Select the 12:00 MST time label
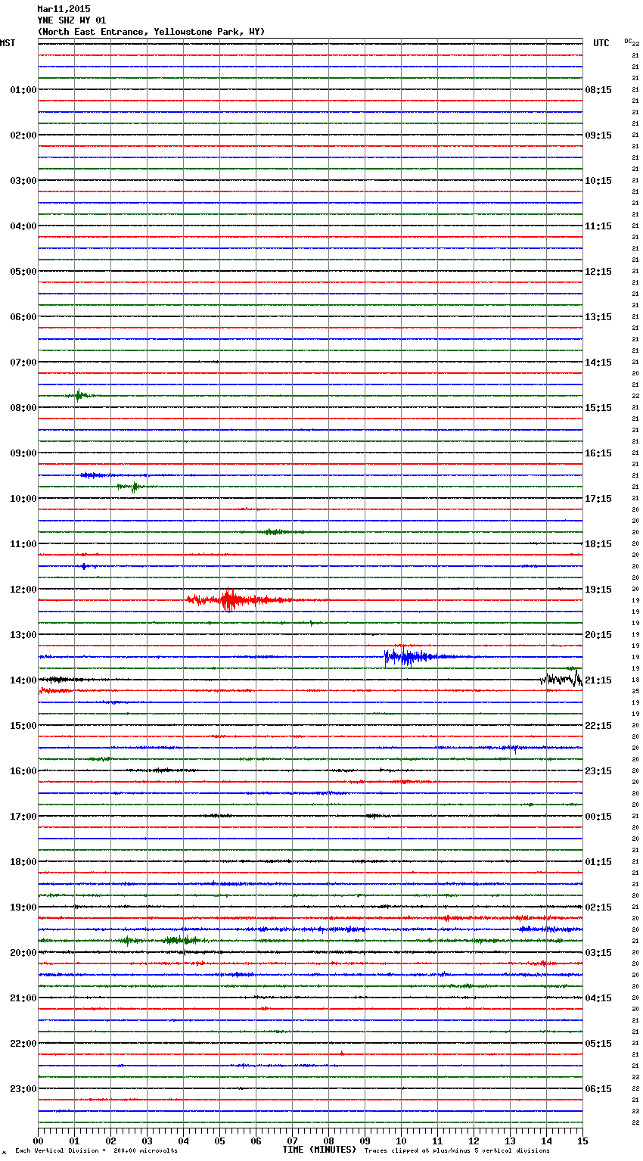Screen dimensions: 643x1161 click(23, 590)
